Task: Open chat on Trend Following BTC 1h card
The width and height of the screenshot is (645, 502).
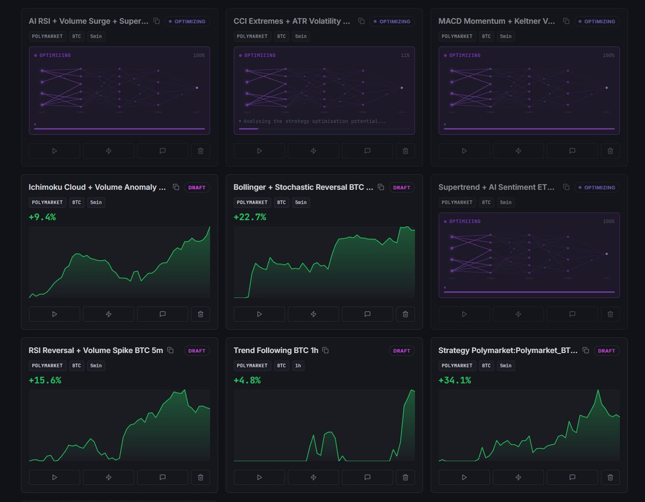Action: pos(367,477)
